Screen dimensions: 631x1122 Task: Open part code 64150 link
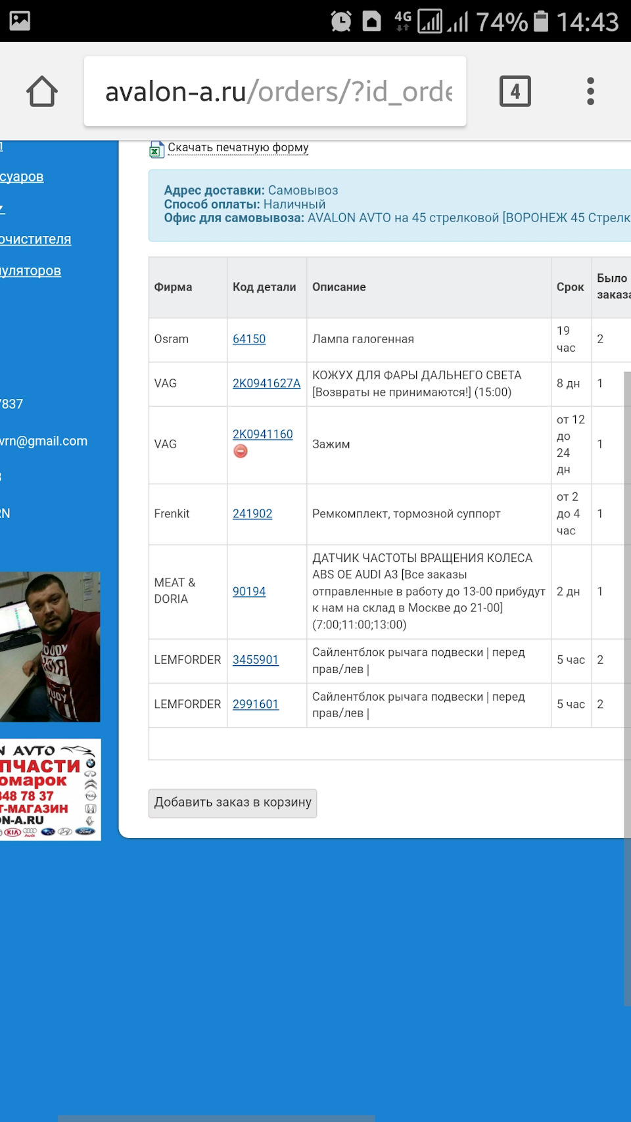(x=249, y=339)
